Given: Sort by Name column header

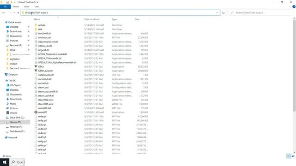Looking at the screenshot, I should tap(37, 19).
